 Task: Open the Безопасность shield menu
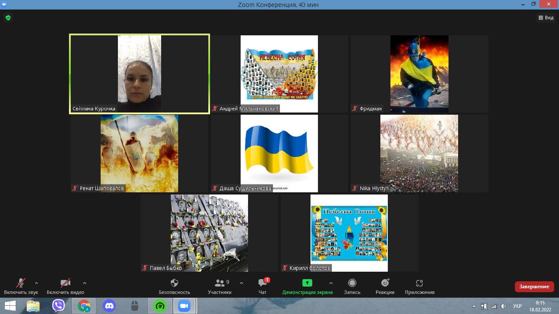[x=174, y=287]
